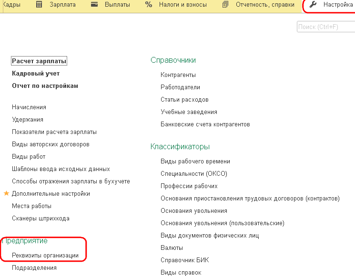Open the Работодатели directory
Viewport: 355px width, 276px height.
pos(180,87)
